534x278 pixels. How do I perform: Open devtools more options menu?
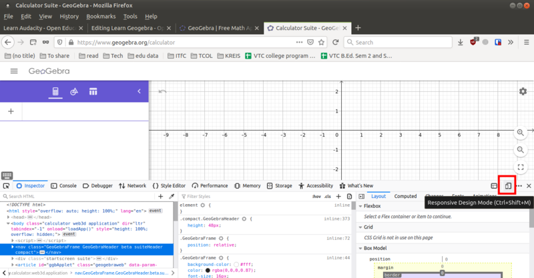tap(519, 186)
